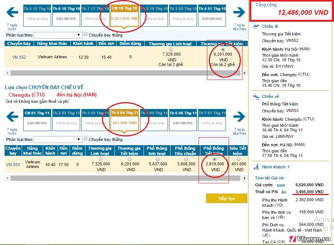Select return date Th 2 02 Thg 11

click(x=66, y=120)
